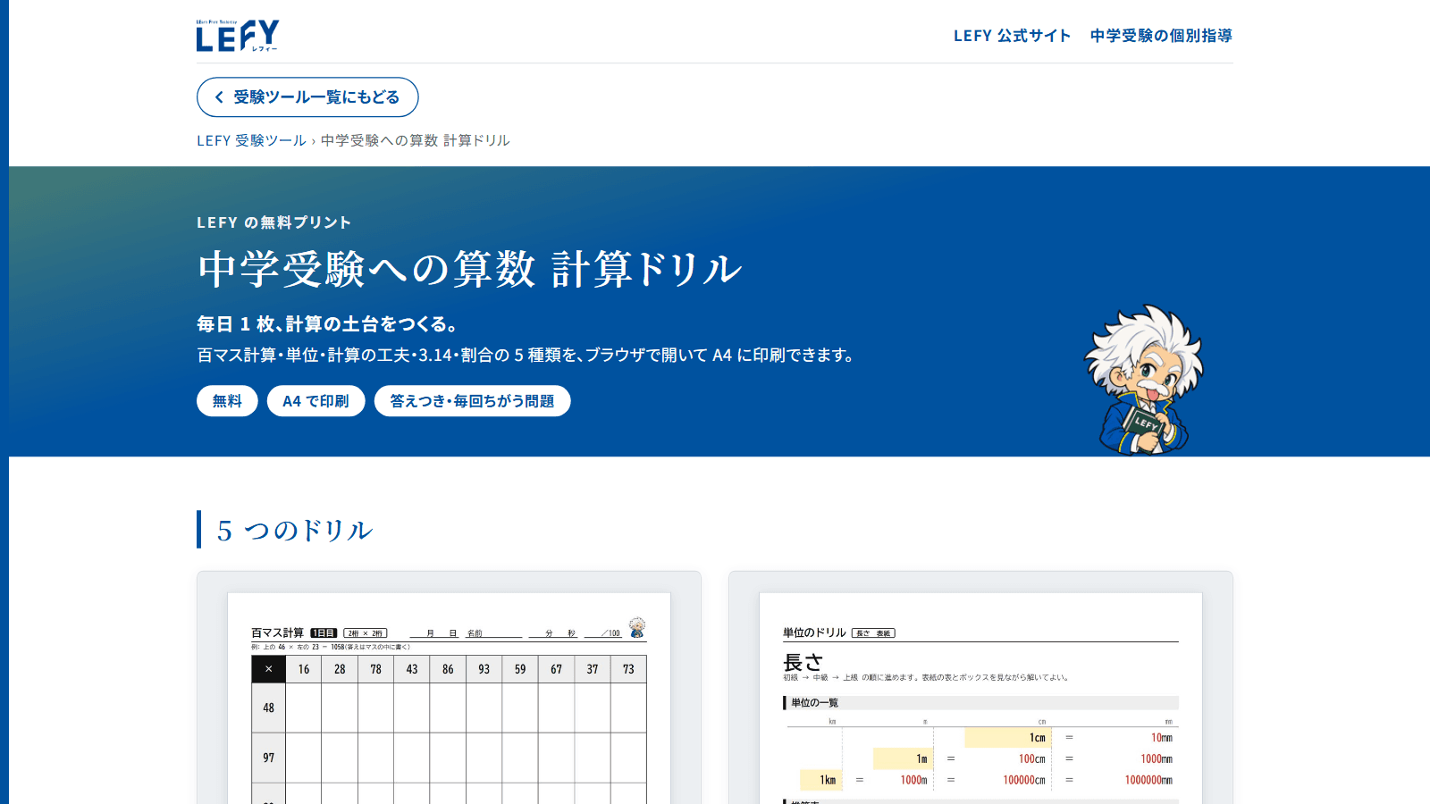Screen dimensions: 1430x804
Task: Open the 単位のドリル 長さ worksheet thumbnail
Action: click(x=980, y=688)
